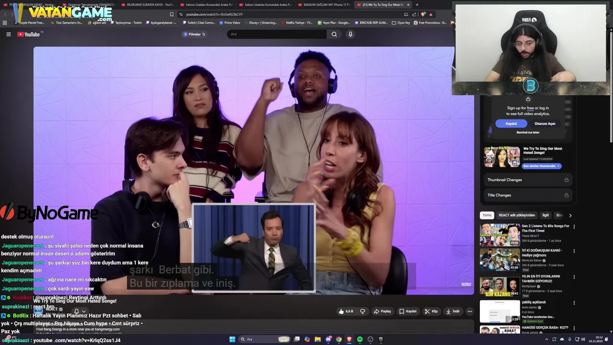The image size is (613, 345).
Task: Open OBS Studio from taskbar
Action: pyautogui.click(x=370, y=339)
